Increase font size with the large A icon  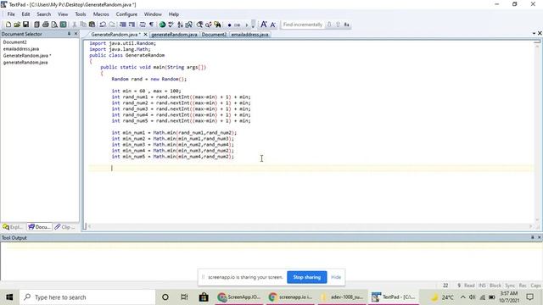click(264, 25)
